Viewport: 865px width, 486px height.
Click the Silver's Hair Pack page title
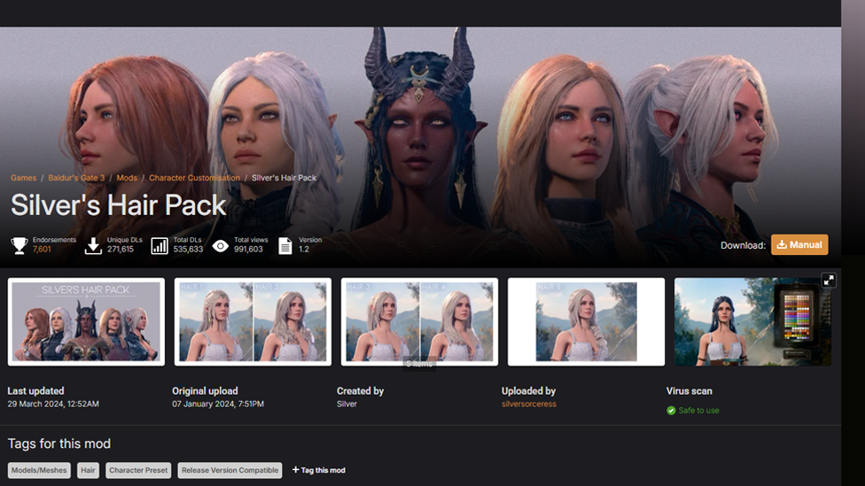pyautogui.click(x=118, y=205)
